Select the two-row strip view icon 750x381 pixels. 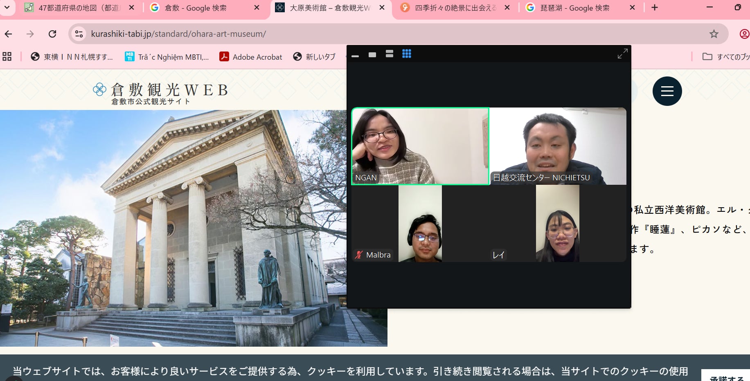tap(389, 54)
